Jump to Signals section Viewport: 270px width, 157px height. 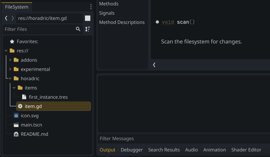pyautogui.click(x=107, y=13)
